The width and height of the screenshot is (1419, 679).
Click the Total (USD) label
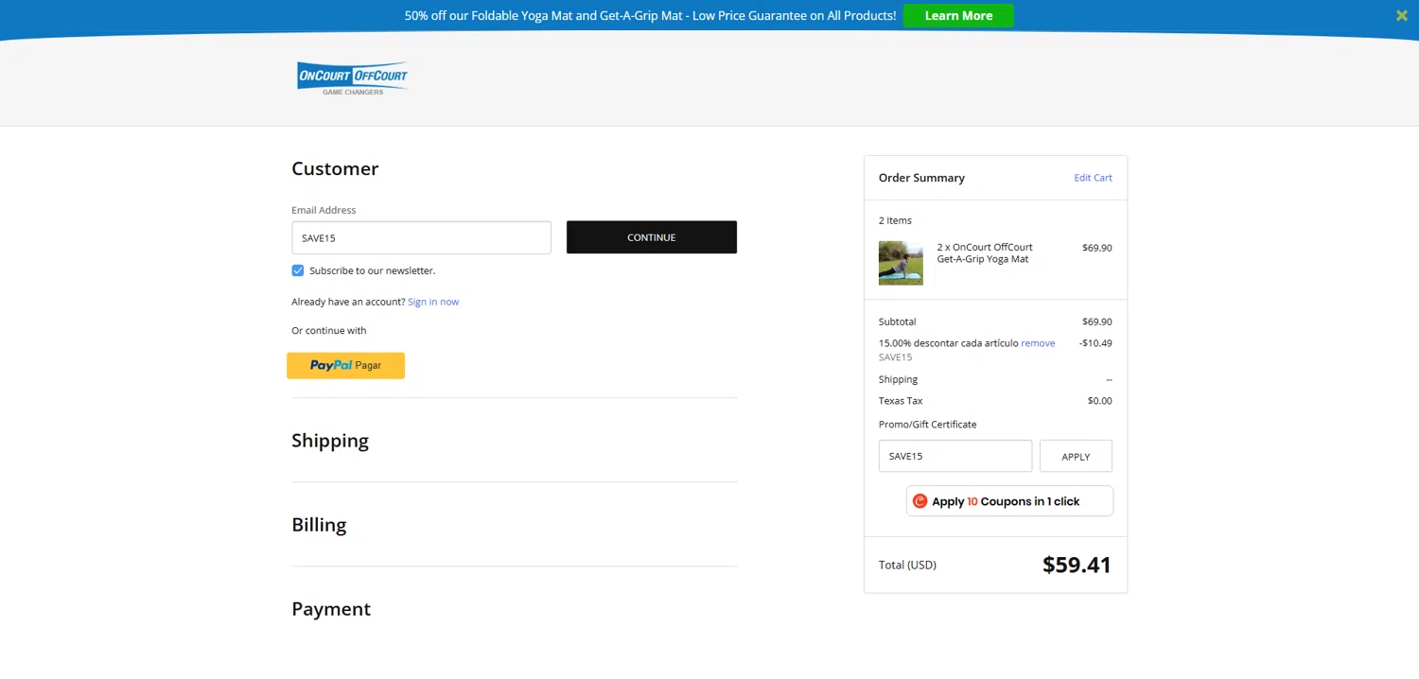click(x=907, y=565)
